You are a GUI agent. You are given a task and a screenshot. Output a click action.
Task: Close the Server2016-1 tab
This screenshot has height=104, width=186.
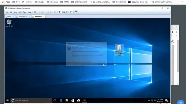[x=30, y=17]
